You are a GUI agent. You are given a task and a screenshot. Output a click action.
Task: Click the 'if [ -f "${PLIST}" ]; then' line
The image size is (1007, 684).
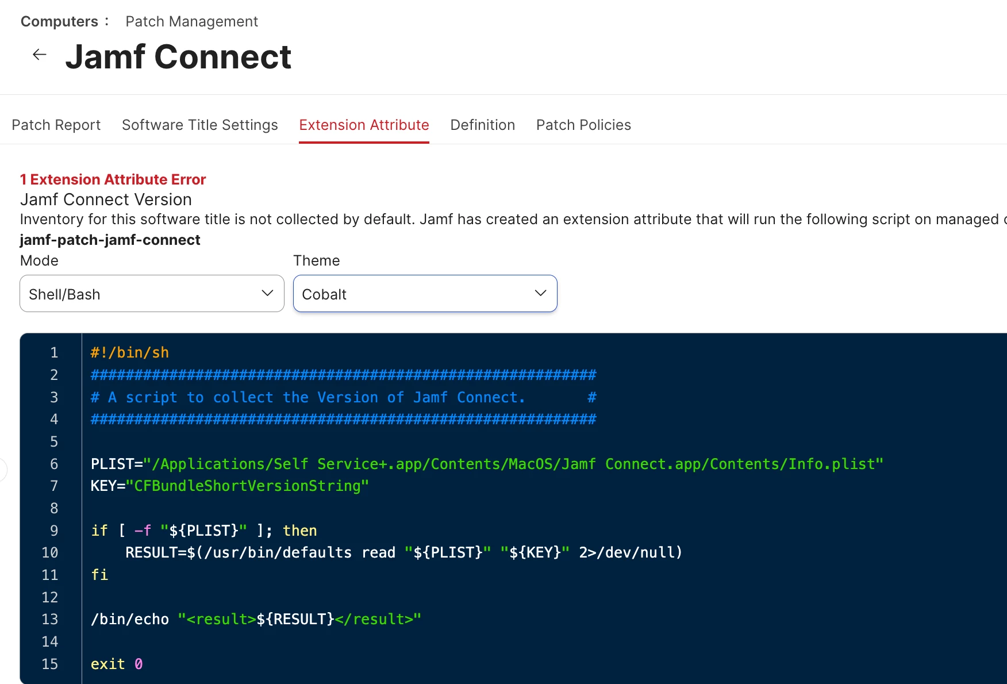coord(204,531)
